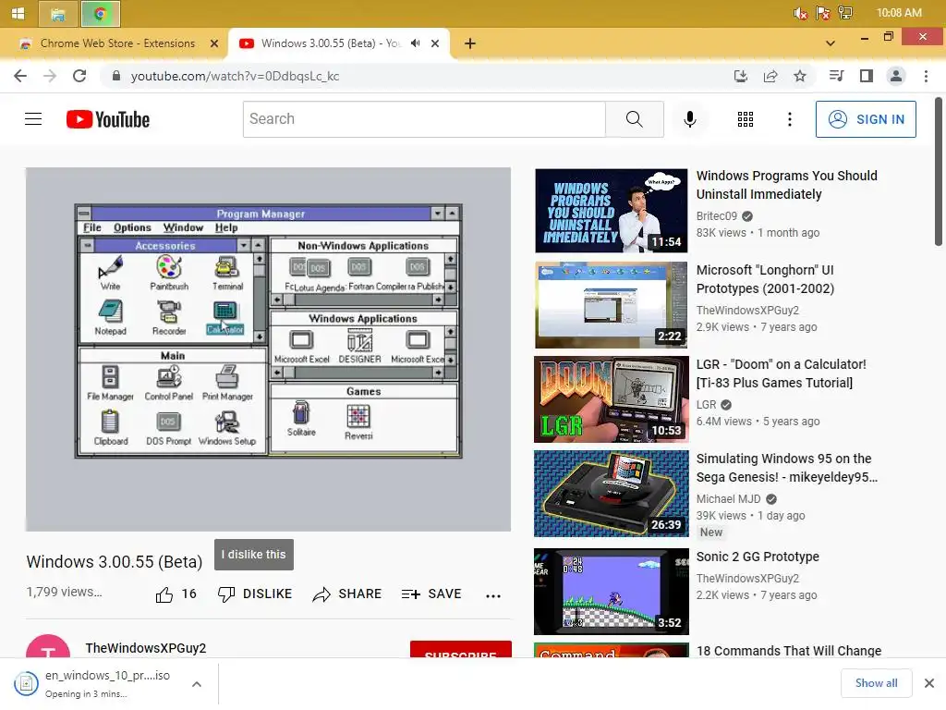Open File Explorer from the taskbar
The image size is (946, 710).
pyautogui.click(x=58, y=14)
